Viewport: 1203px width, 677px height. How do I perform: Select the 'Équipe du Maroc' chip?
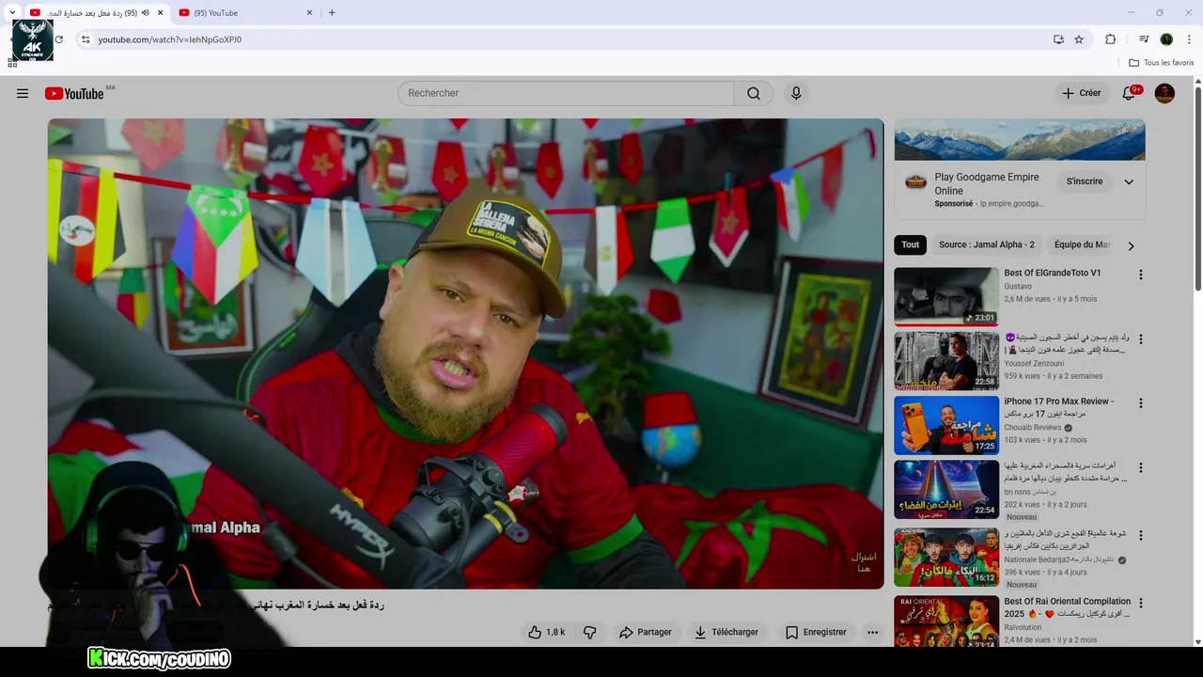(x=1083, y=244)
